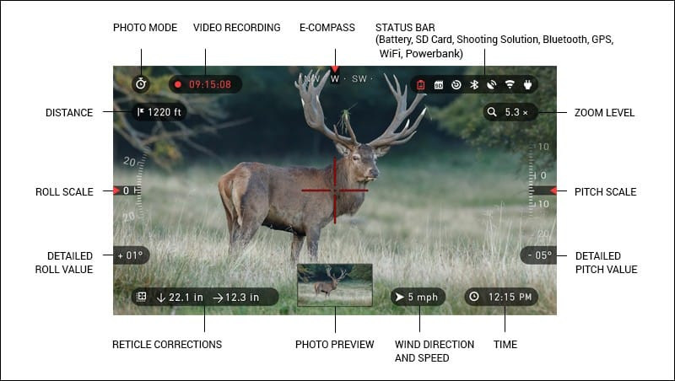The width and height of the screenshot is (675, 381).
Task: Tap the shooting solution icon
Action: pos(456,84)
